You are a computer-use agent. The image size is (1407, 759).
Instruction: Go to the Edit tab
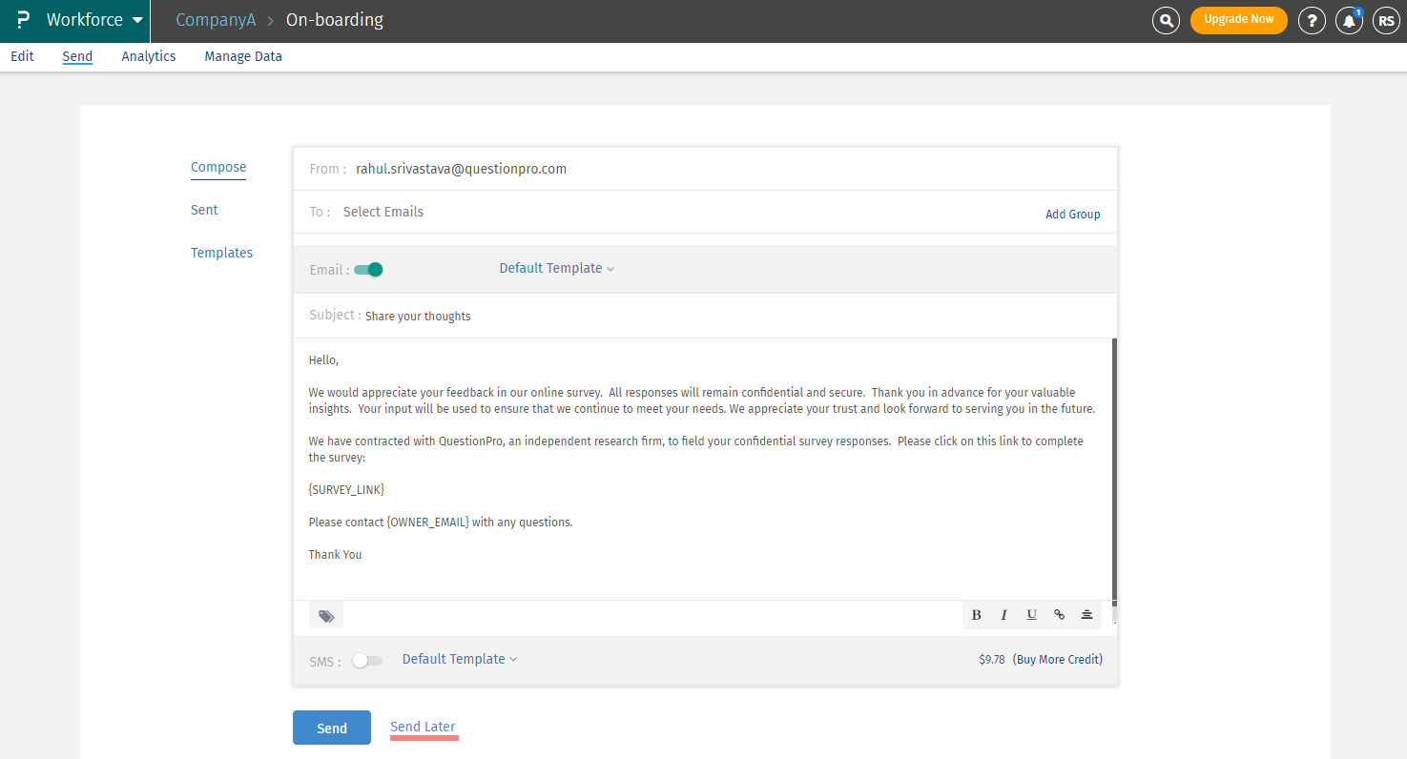[x=22, y=56]
